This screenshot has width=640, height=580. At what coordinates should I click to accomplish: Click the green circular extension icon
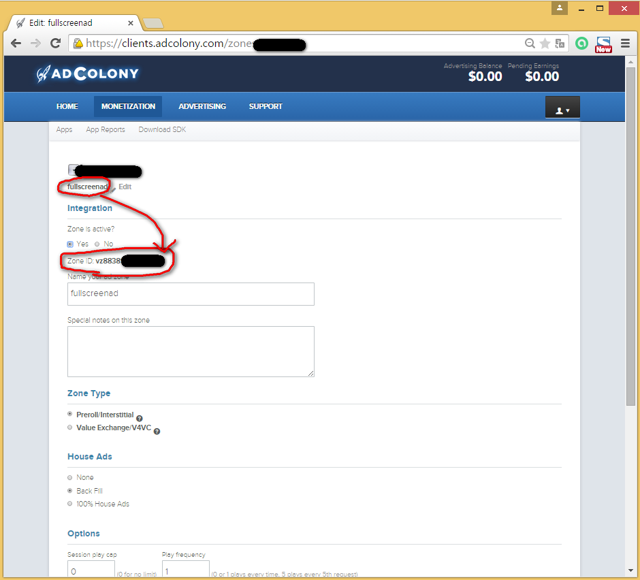pyautogui.click(x=581, y=44)
